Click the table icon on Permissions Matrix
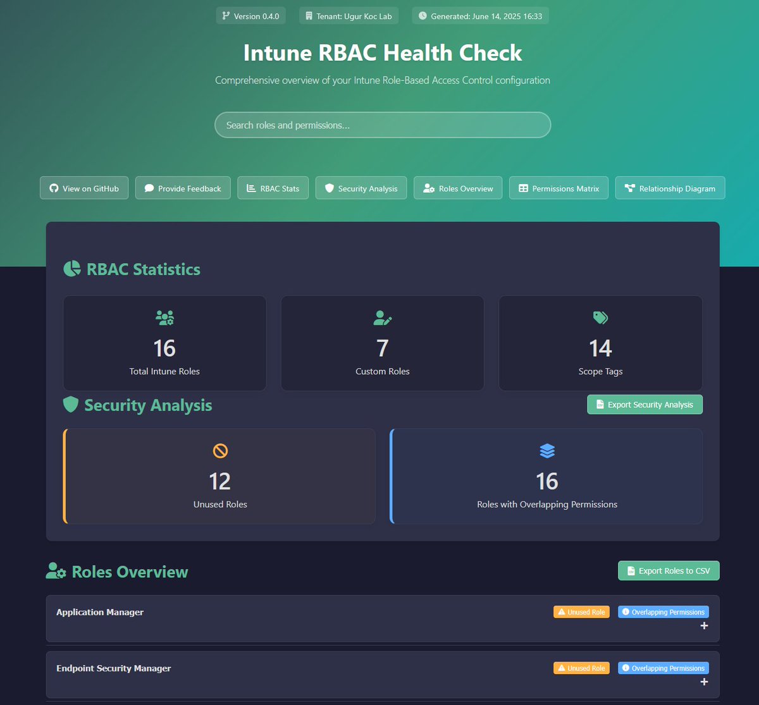This screenshot has width=759, height=705. (x=523, y=188)
